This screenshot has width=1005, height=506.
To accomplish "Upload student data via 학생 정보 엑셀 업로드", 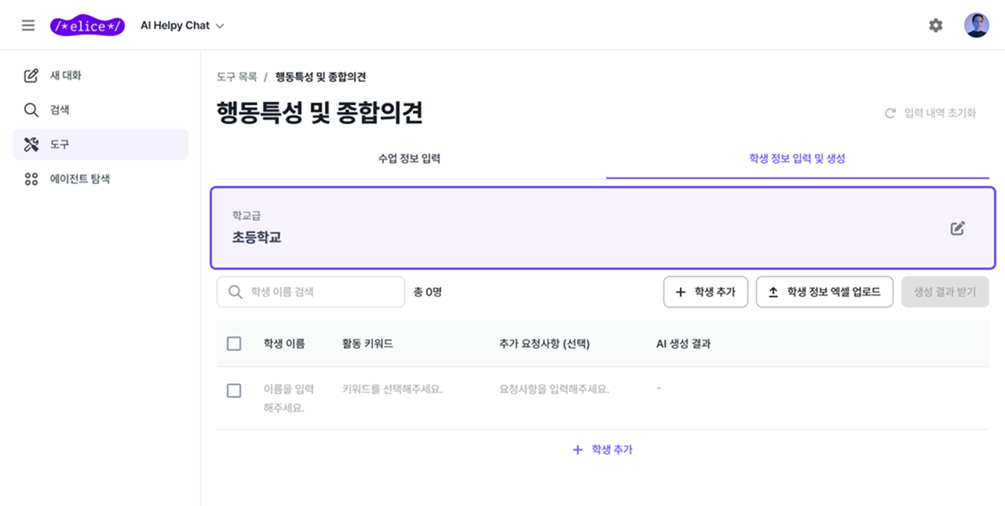I will (x=824, y=292).
